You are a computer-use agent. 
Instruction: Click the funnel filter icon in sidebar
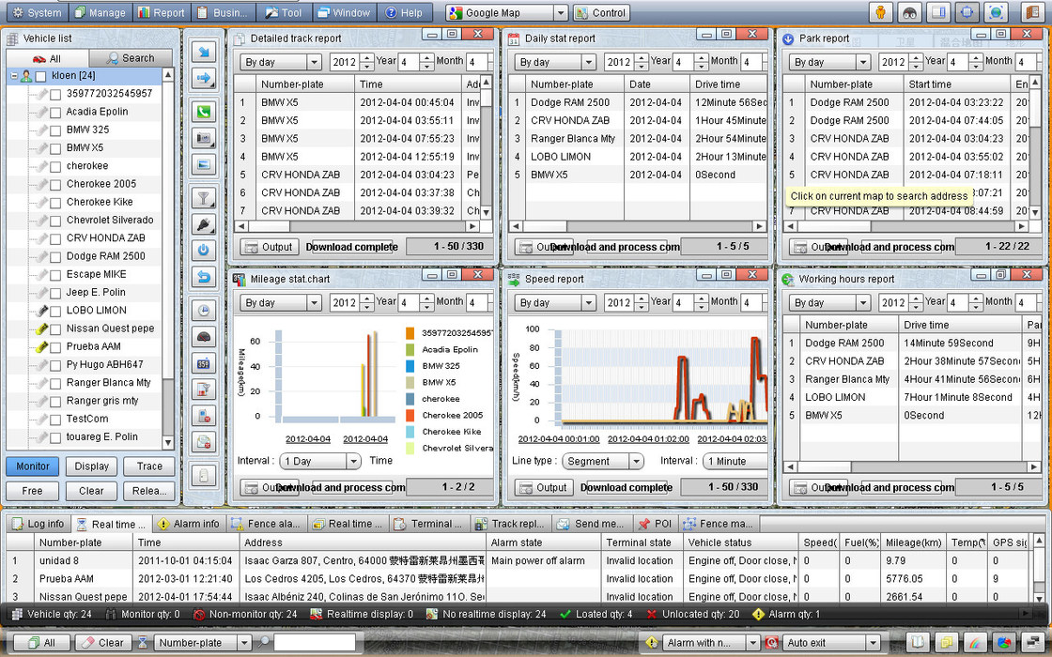pos(203,198)
